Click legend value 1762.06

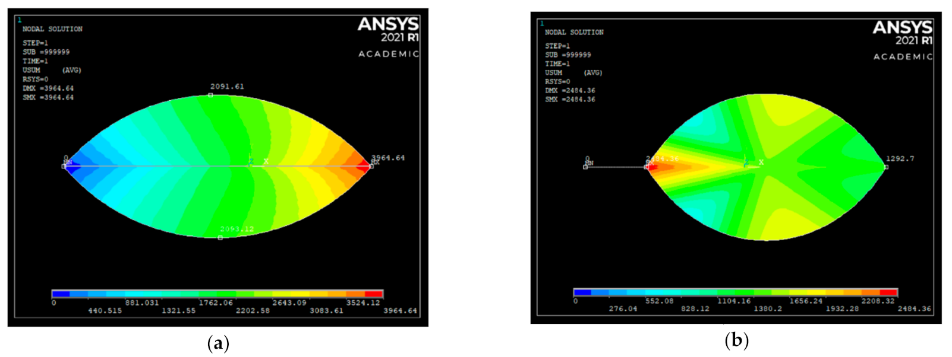pos(216,302)
